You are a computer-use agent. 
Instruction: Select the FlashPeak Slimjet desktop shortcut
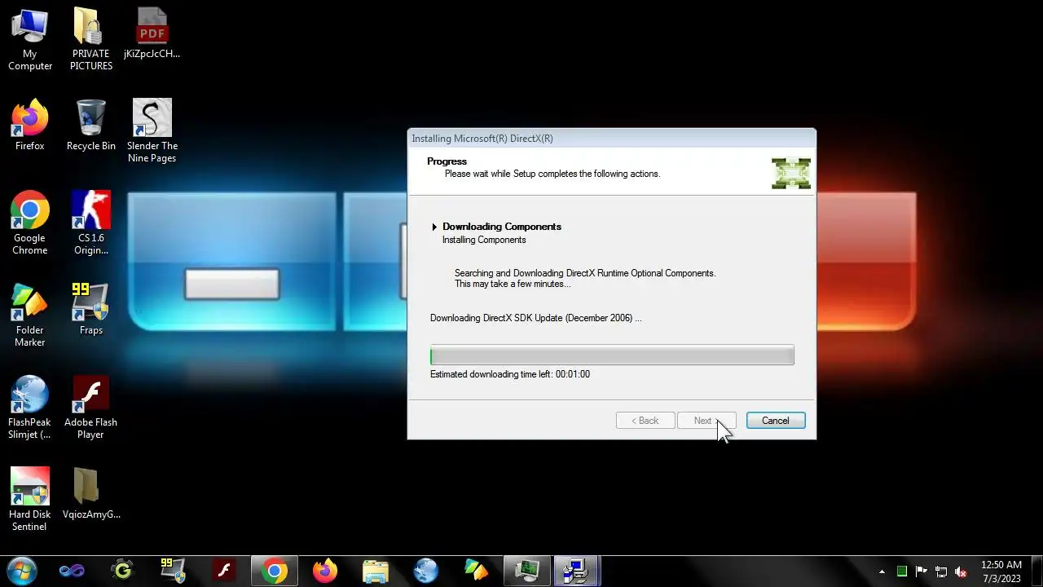[x=30, y=408]
